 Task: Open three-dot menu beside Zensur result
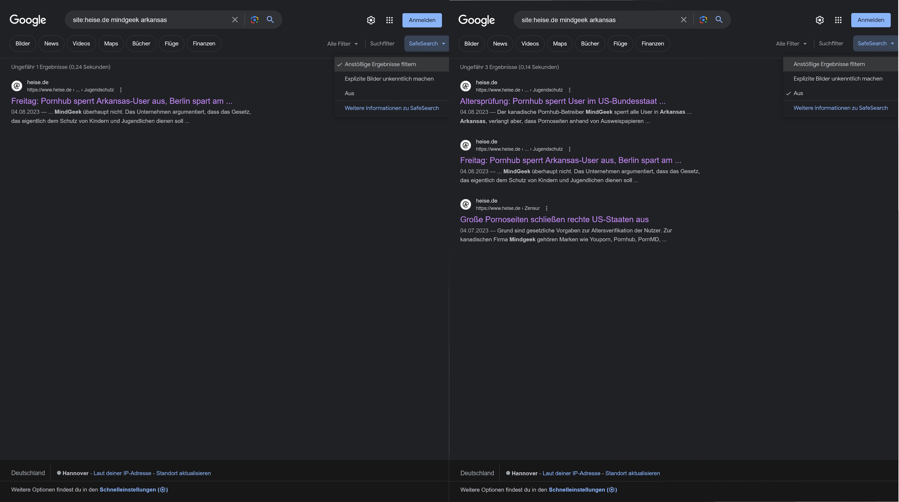tap(547, 208)
